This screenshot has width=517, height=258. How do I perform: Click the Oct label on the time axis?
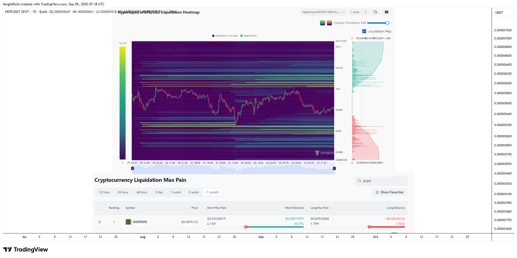376,237
